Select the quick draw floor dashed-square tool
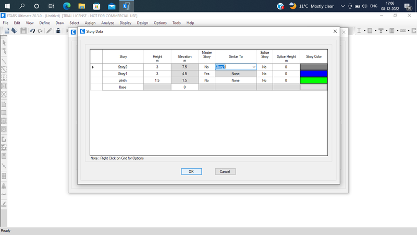Screen dimensions: 417x235 pos(4,121)
